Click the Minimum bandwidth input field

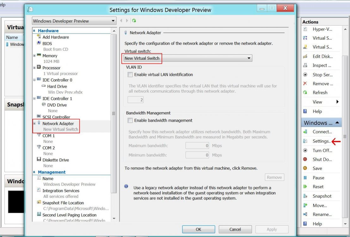click(x=197, y=155)
